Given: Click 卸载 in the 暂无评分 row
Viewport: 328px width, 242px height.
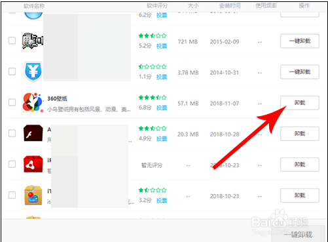Looking at the screenshot, I should pos(300,165).
